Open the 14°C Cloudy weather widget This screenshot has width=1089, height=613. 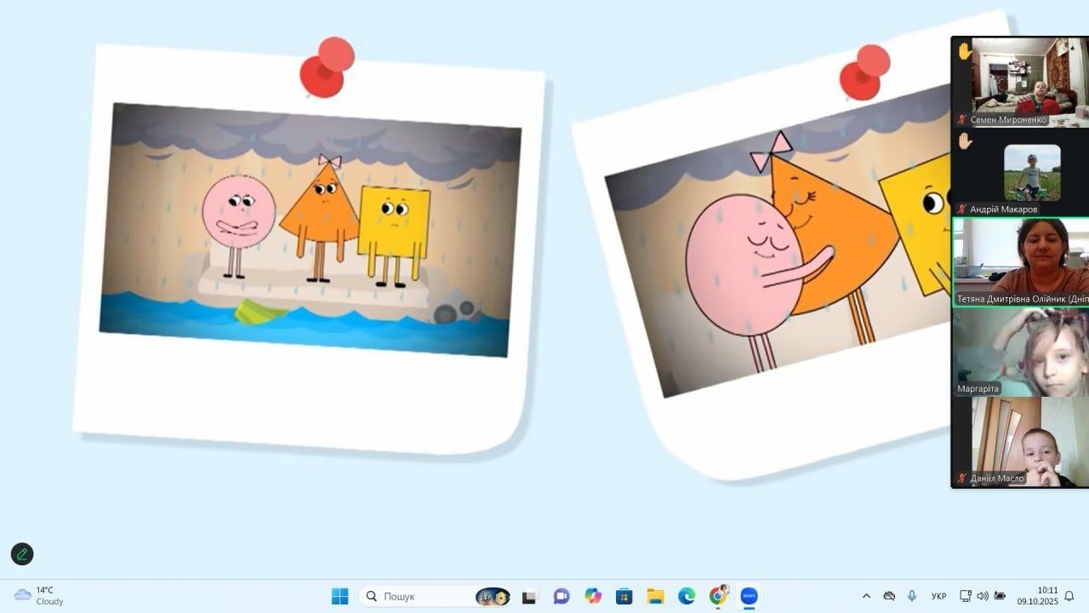39,596
